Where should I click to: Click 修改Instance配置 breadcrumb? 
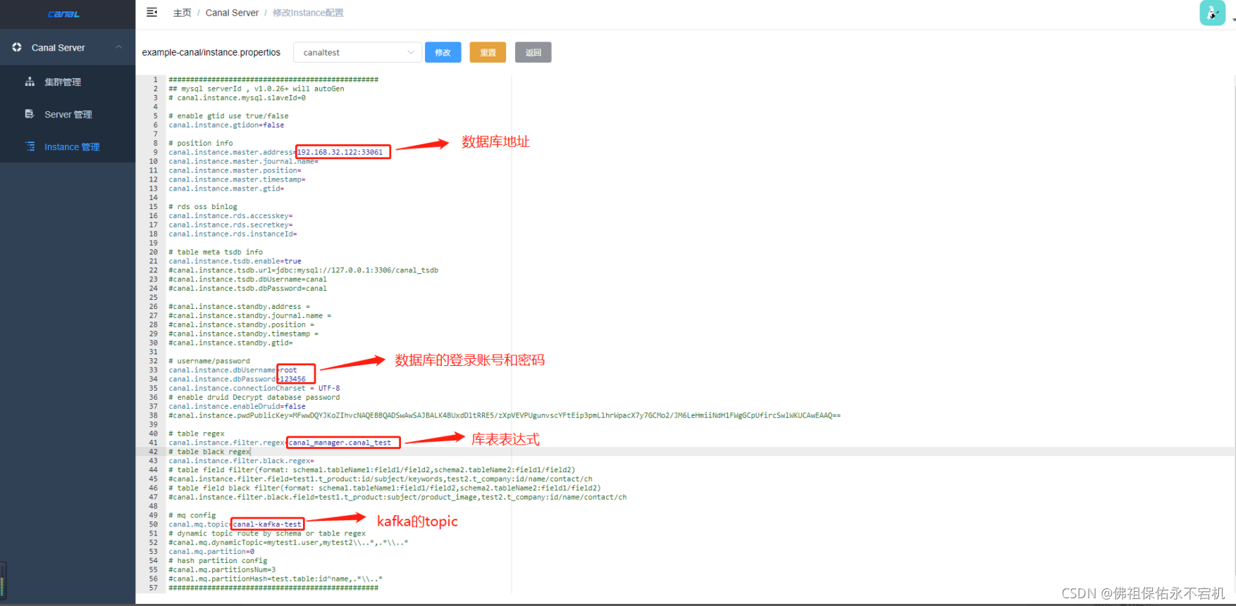(x=308, y=13)
